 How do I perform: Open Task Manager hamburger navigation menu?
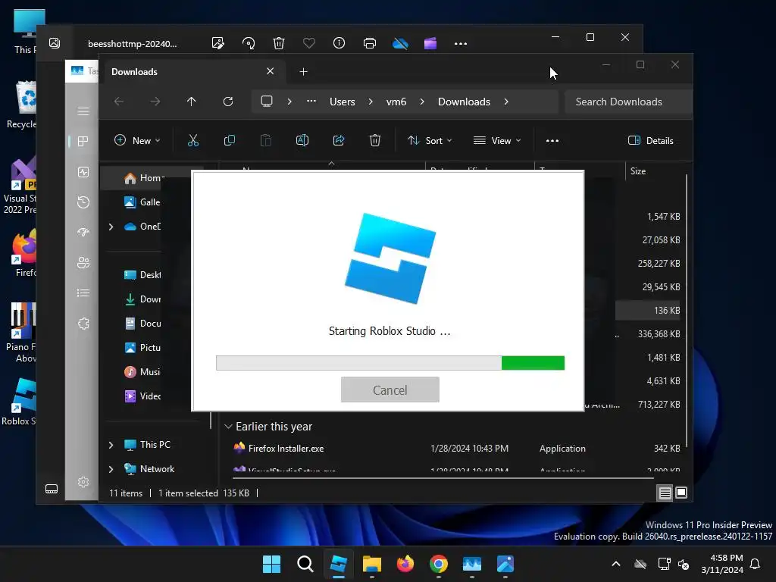tap(83, 111)
